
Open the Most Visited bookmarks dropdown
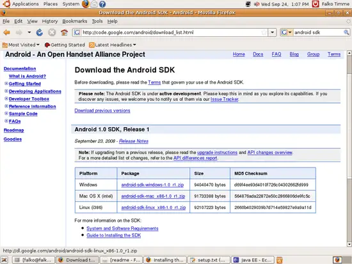(21, 45)
